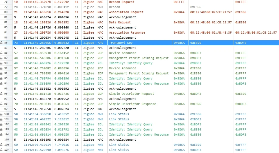Screen dimensions: 279x153
Task: Click the APS protocol layer cell
Action: 100,43
